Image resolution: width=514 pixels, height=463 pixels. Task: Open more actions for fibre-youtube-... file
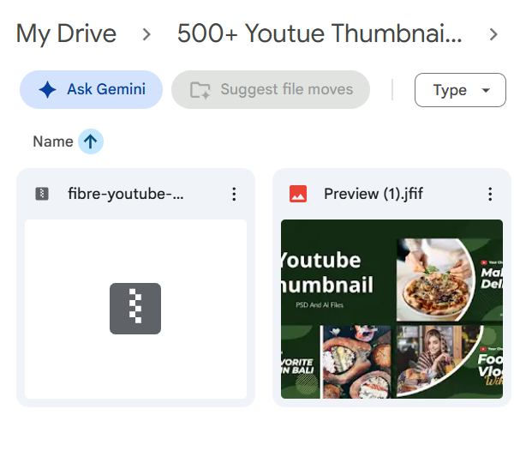(x=234, y=195)
